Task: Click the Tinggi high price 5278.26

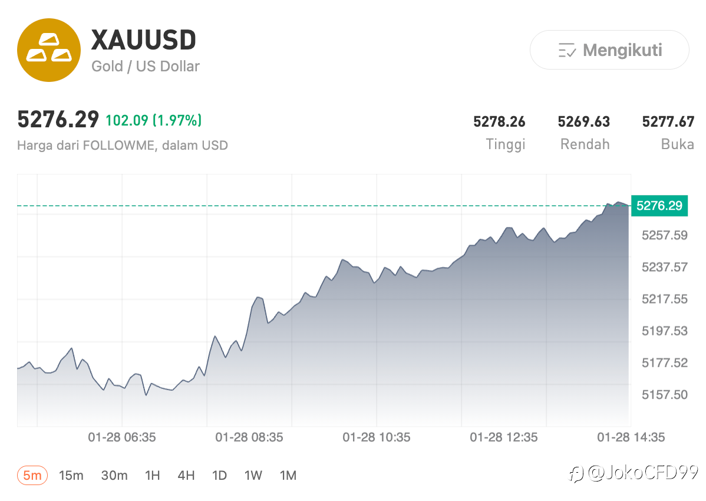Action: tap(499, 122)
